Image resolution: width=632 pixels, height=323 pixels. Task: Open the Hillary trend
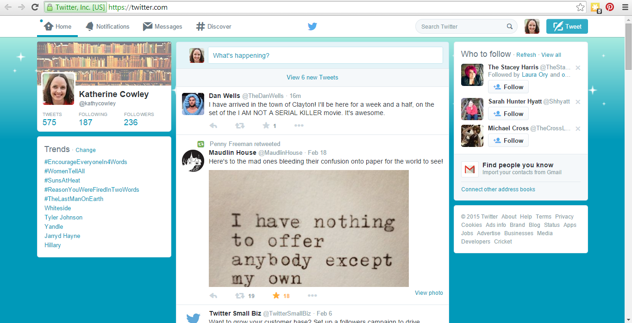pyautogui.click(x=53, y=245)
